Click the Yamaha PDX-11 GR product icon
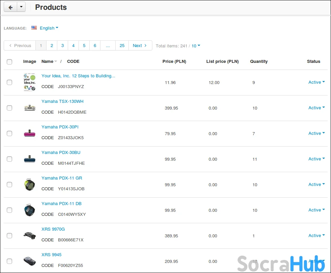Viewport: 331px width, 273px height. (29, 185)
